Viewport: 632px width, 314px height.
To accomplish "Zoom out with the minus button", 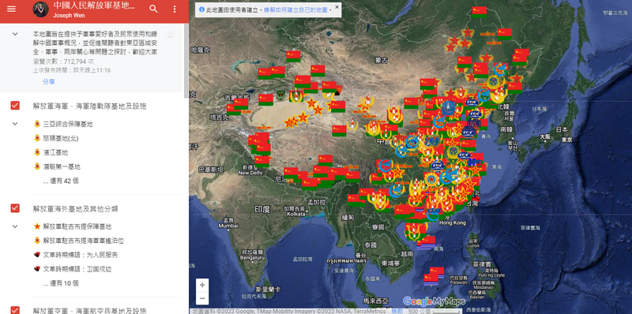I will (x=202, y=298).
